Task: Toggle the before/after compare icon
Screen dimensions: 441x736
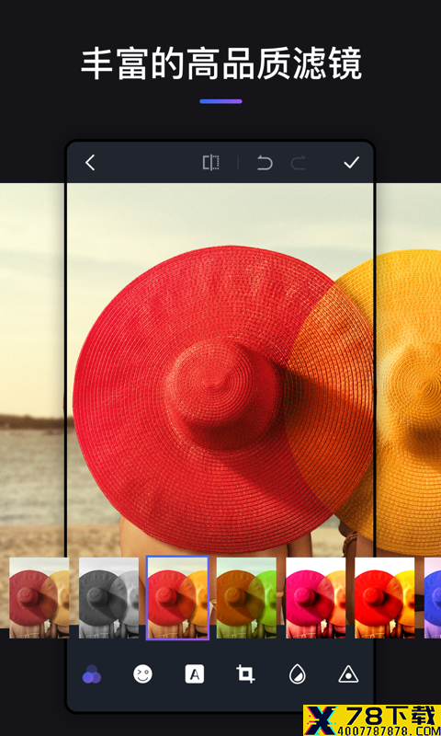Action: point(211,163)
